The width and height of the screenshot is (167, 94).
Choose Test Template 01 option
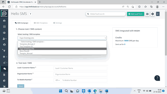pos(62,46)
